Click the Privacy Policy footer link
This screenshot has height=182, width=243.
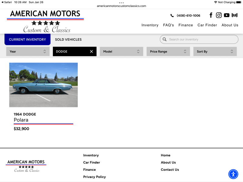(x=94, y=177)
